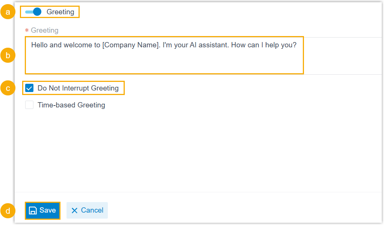
Task: Uncheck the Do Not Interrupt Greeting checkbox
Action: pos(29,89)
